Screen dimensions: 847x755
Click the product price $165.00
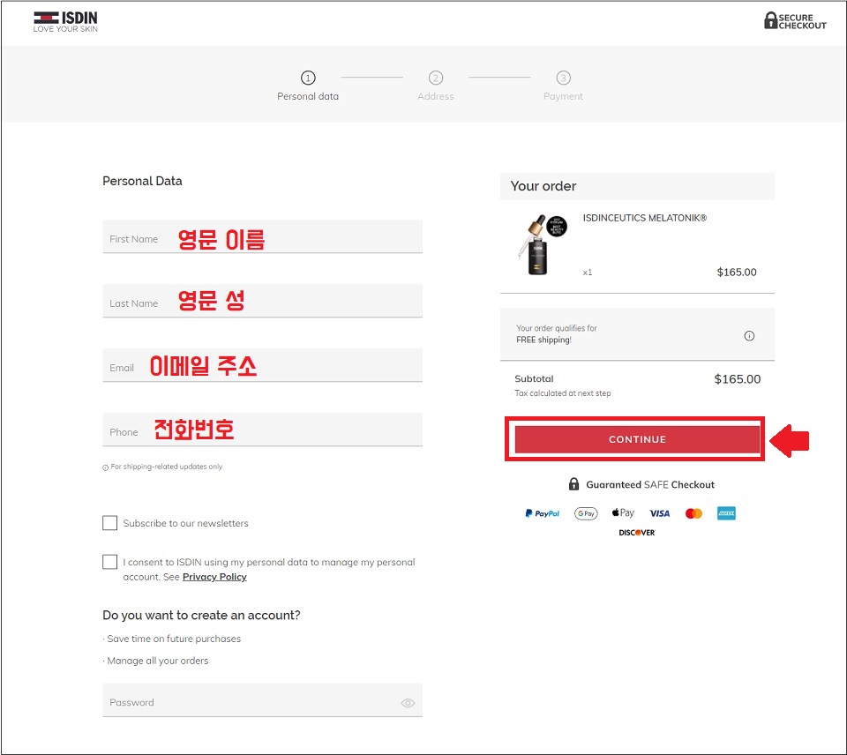pos(737,273)
